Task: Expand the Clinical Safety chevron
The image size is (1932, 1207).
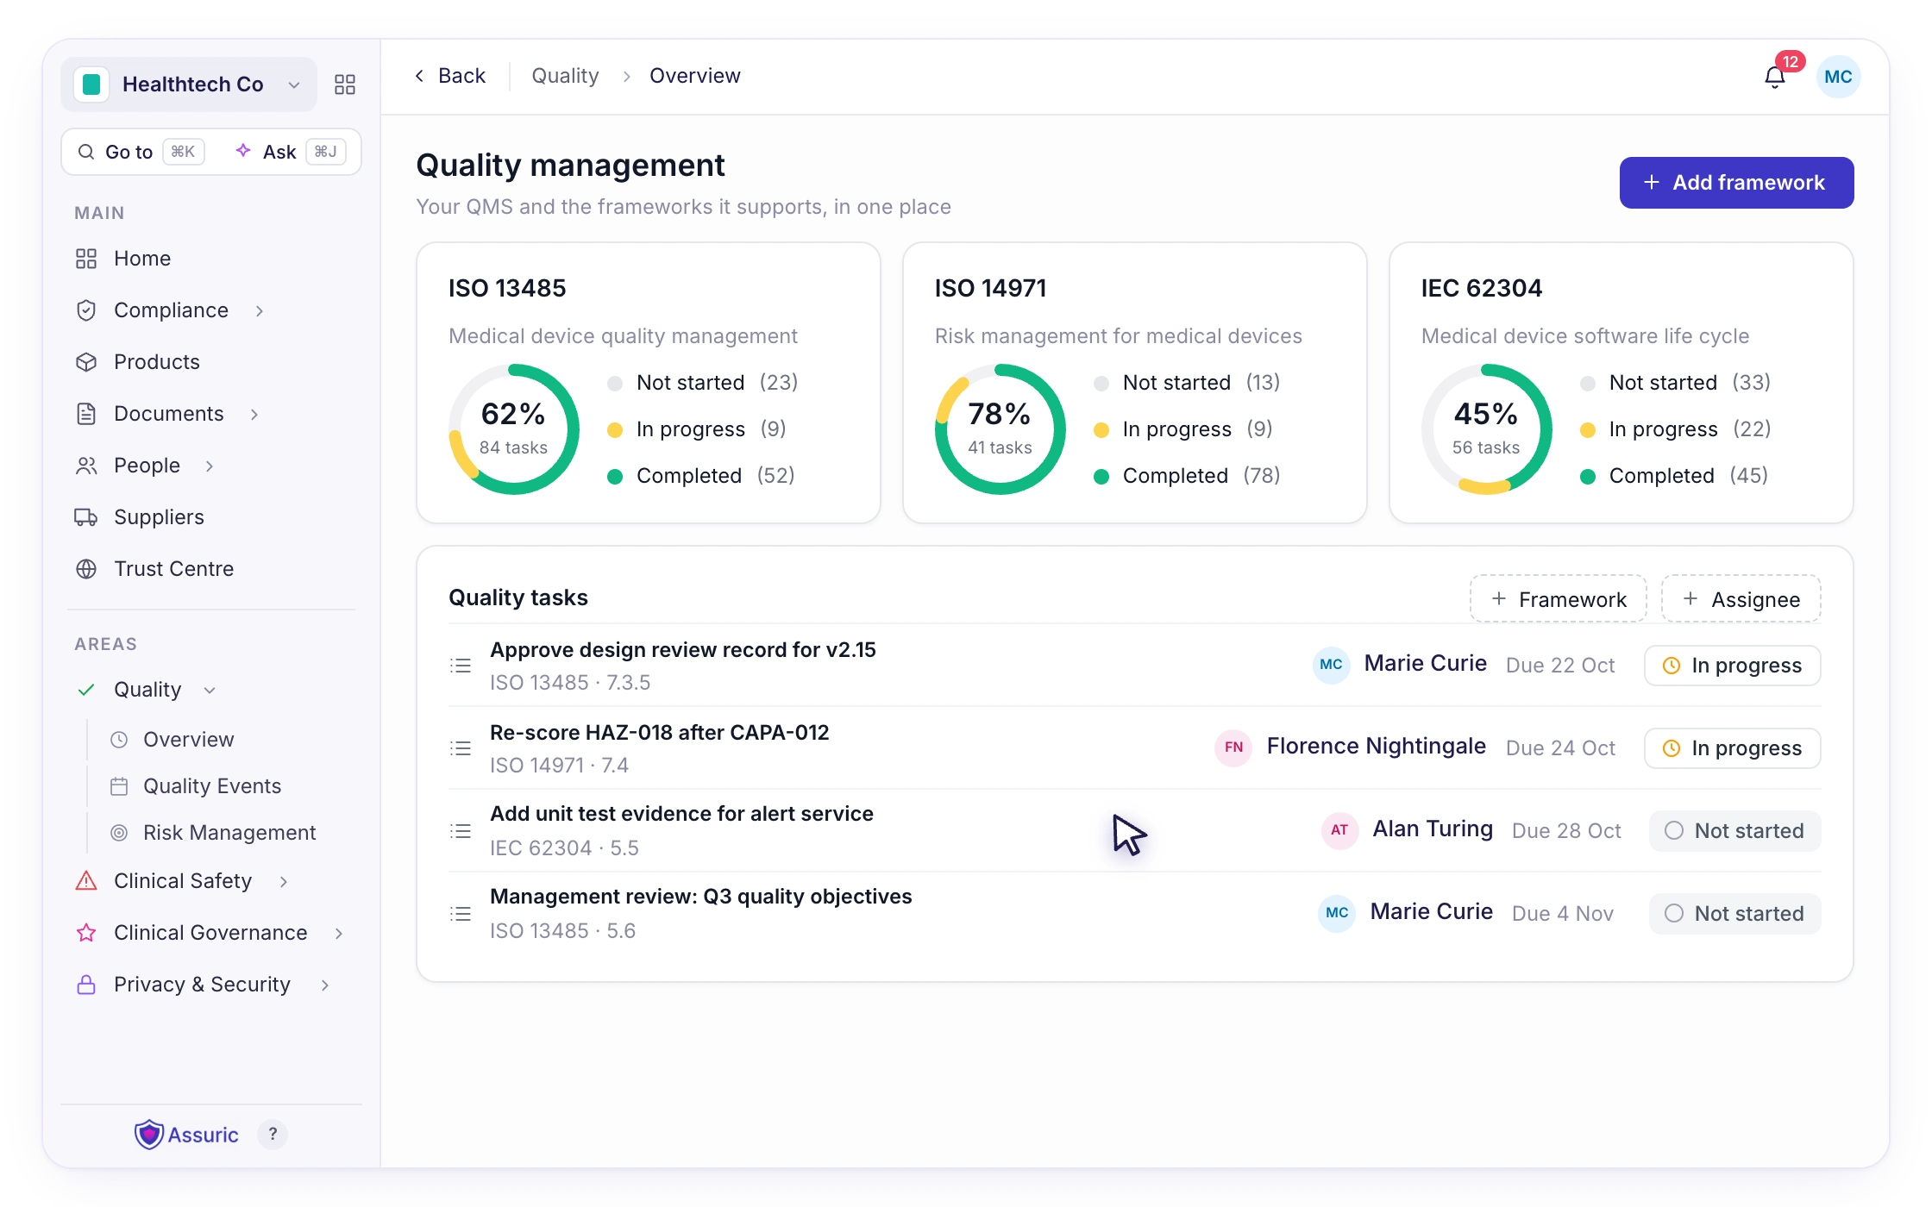Action: [284, 881]
